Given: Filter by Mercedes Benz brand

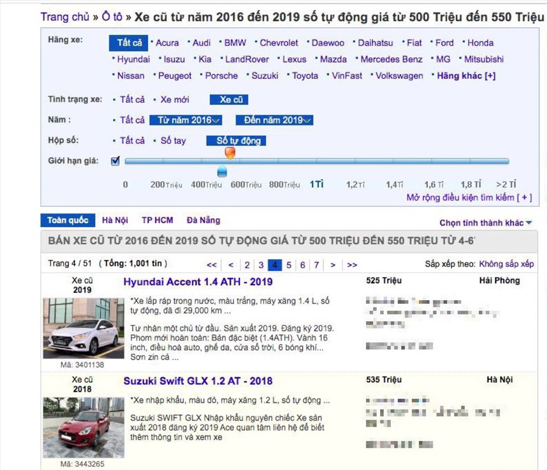Looking at the screenshot, I should tap(391, 59).
